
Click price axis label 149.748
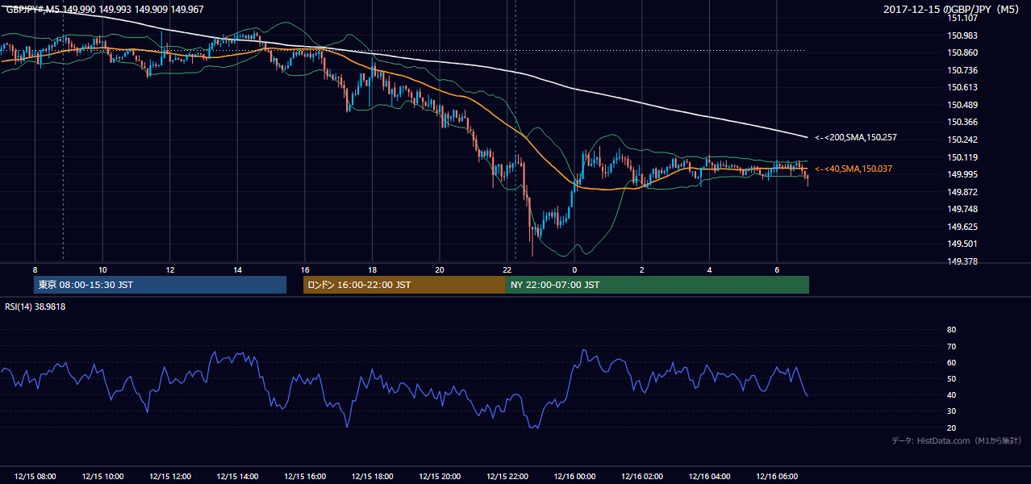tap(962, 209)
